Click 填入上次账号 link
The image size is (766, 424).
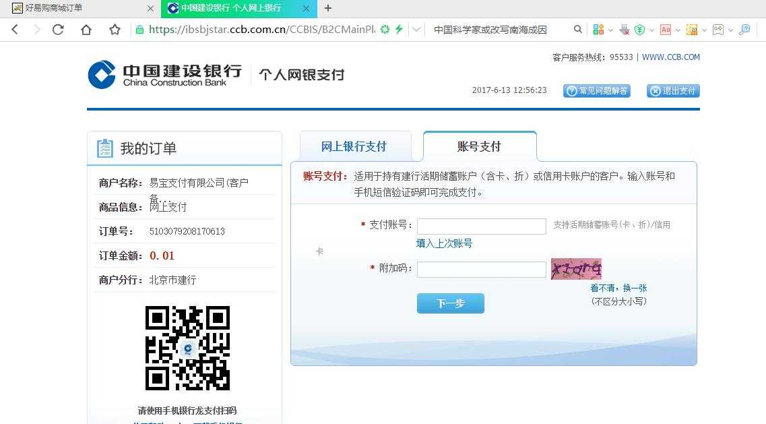pyautogui.click(x=444, y=243)
